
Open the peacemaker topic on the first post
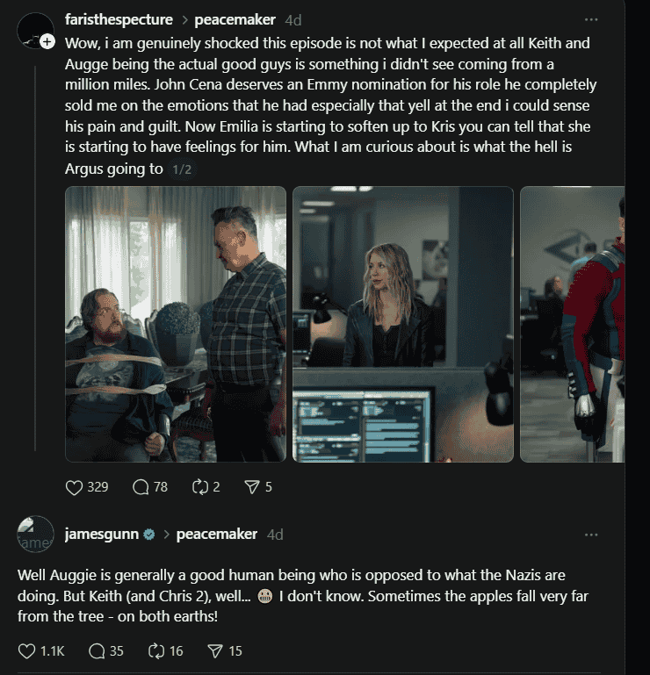[x=235, y=20]
